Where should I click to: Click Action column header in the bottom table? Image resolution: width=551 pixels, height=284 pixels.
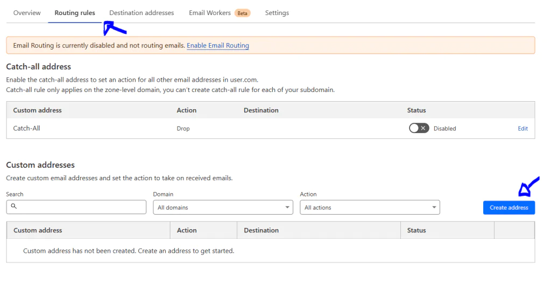coord(187,230)
